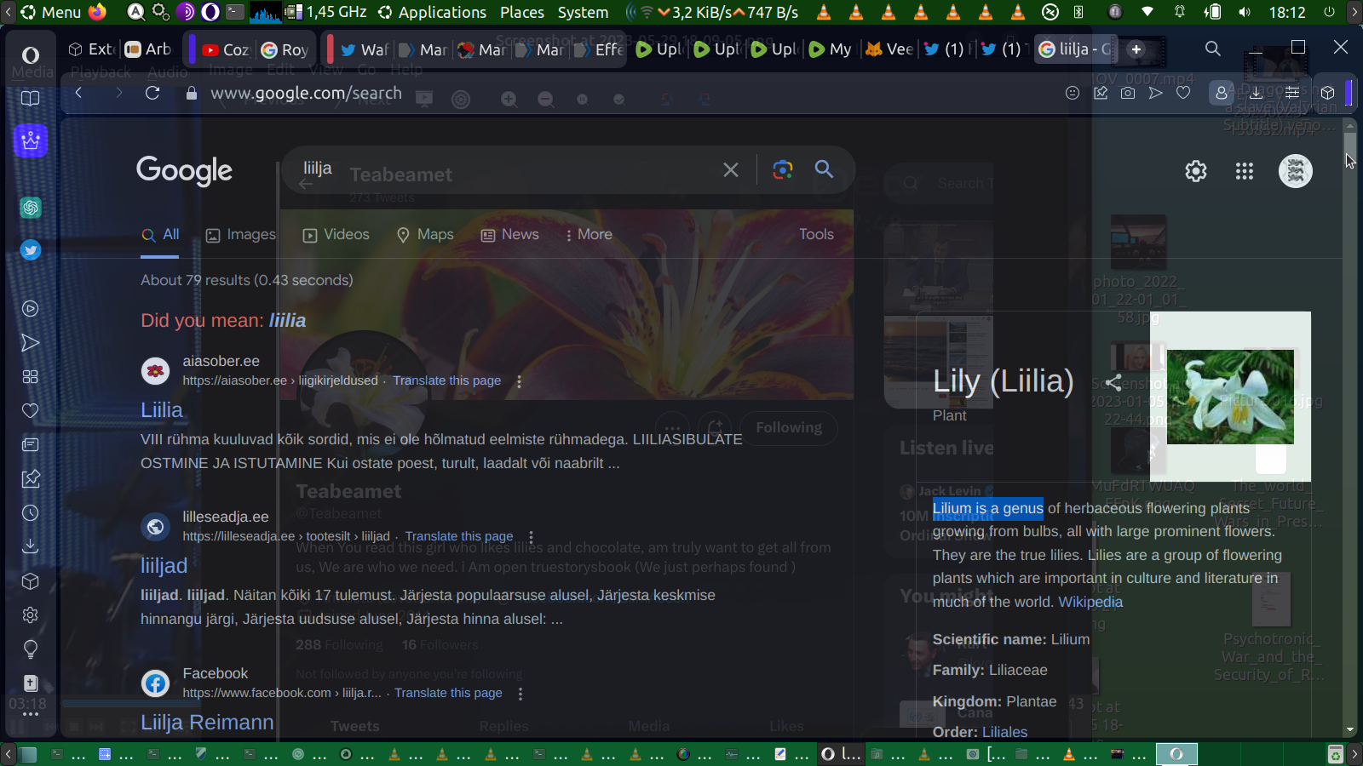This screenshot has width=1363, height=766.
Task: Reload the Google search page
Action: [152, 93]
